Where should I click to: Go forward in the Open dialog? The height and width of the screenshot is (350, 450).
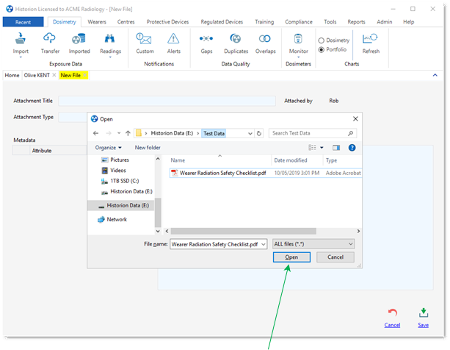click(109, 133)
